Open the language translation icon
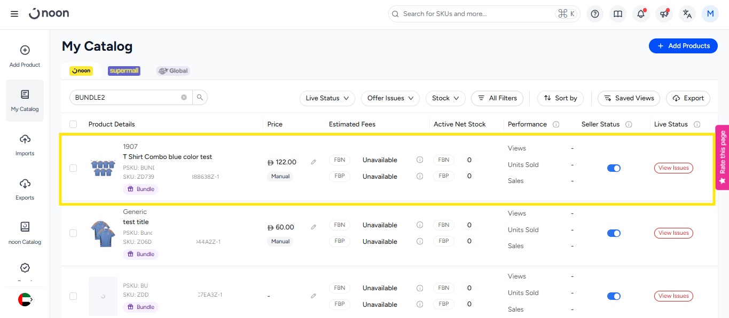Image resolution: width=729 pixels, height=318 pixels. 687,14
